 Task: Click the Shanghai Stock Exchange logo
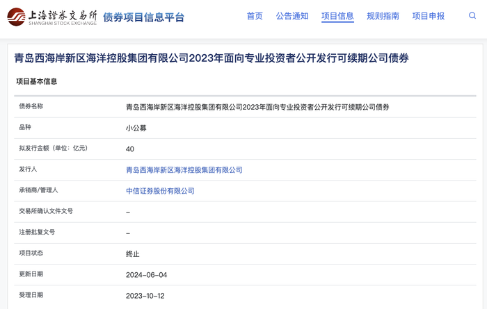click(x=52, y=17)
